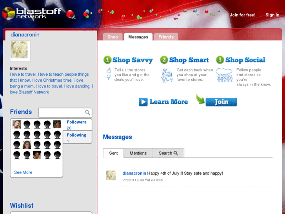285x214 pixels.
Task: Click the Shop Smart heading
Action: [189, 60]
